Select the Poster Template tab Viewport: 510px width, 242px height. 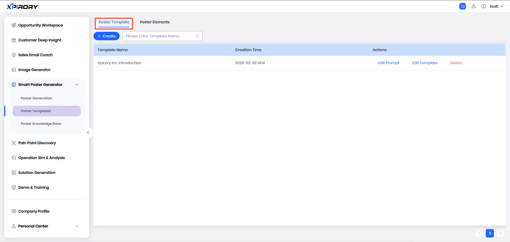pyautogui.click(x=114, y=22)
